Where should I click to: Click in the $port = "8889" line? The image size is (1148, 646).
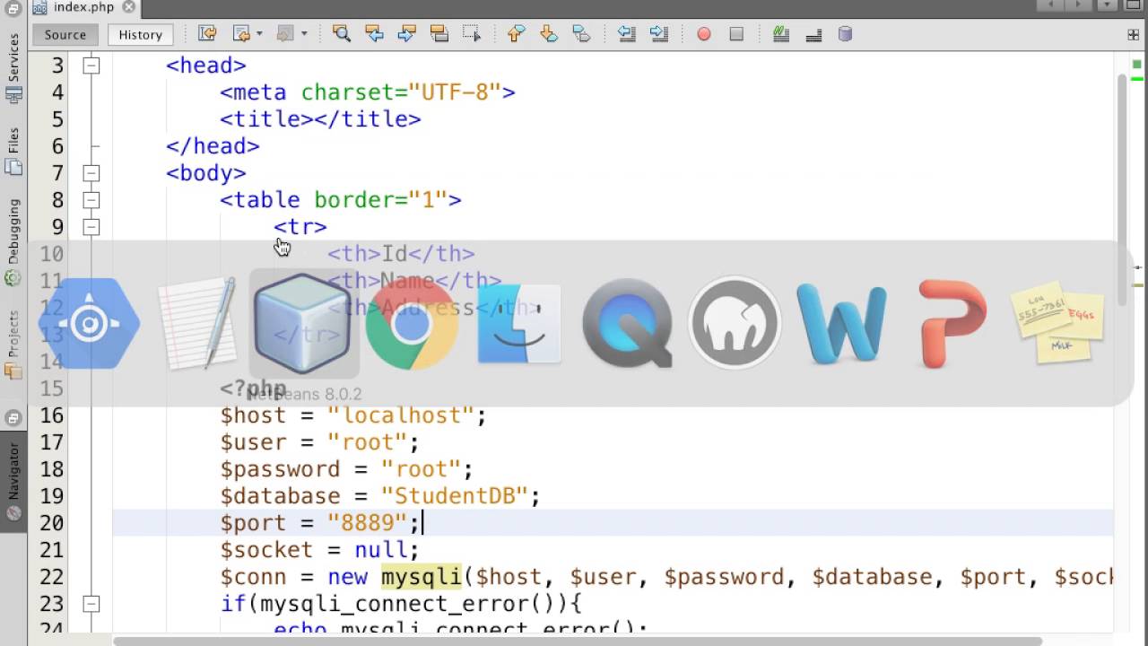[x=320, y=523]
